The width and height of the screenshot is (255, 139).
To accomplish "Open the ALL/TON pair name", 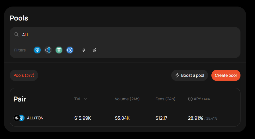I will (x=35, y=118).
